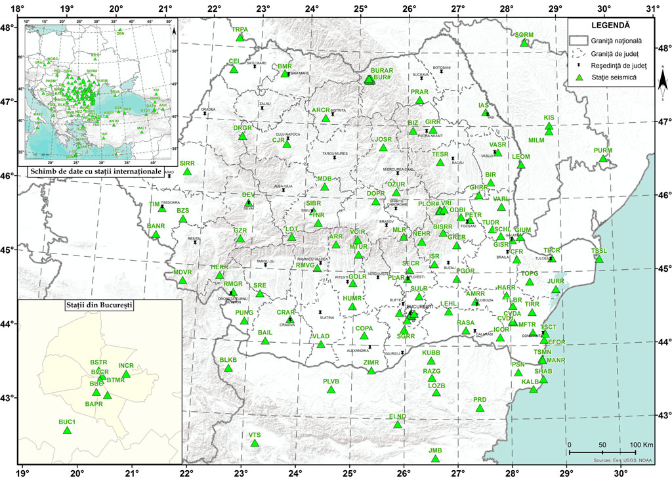The image size is (672, 482).
Task: Click the scale bar line
Action: [602, 452]
